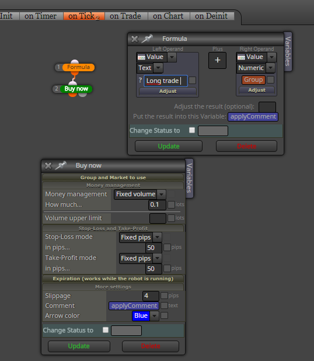Image resolution: width=314 pixels, height=361 pixels.
Task: Close the Buy now panel with X icon
Action: pos(48,166)
